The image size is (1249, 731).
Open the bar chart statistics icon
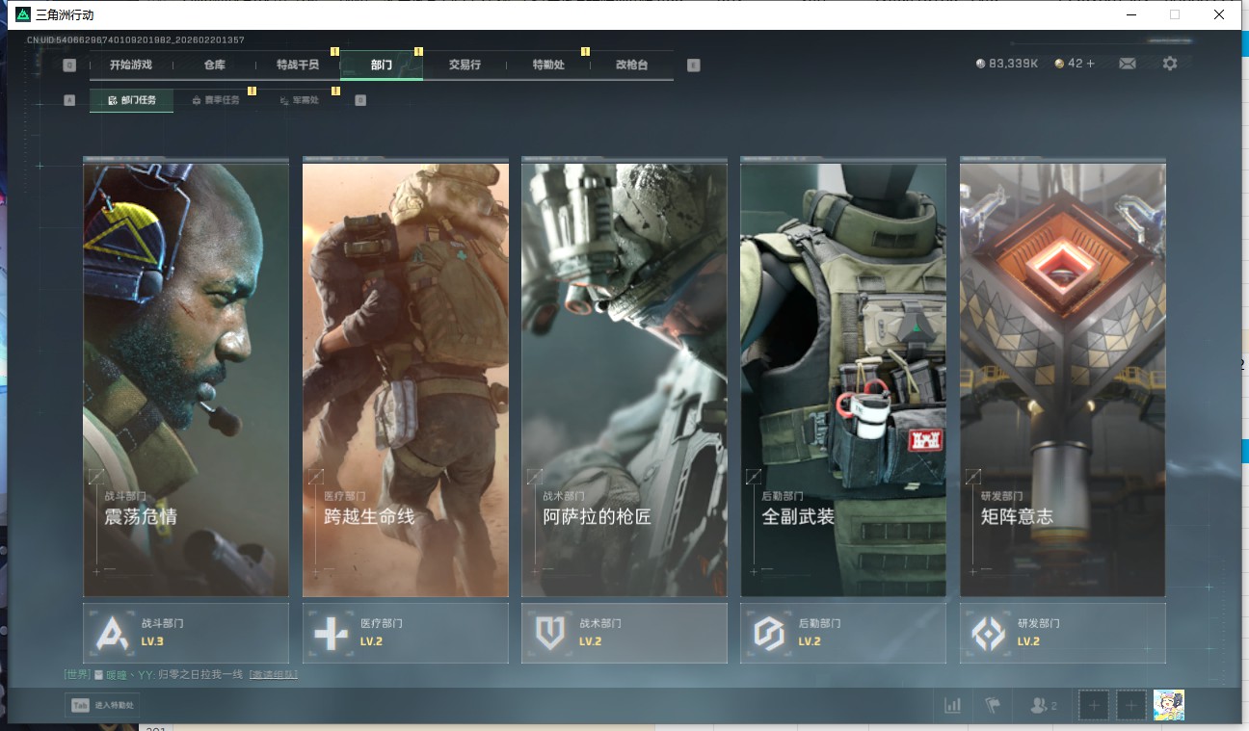(952, 706)
